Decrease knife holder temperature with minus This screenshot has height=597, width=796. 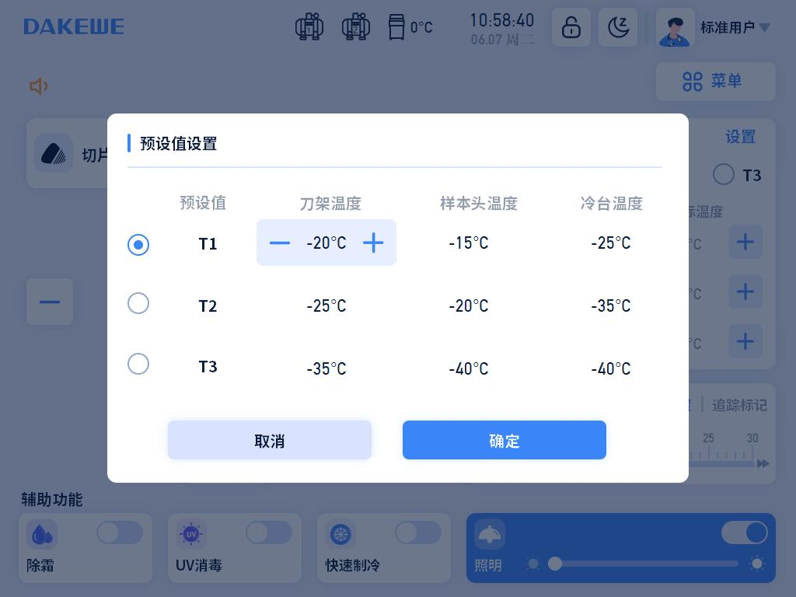[x=280, y=243]
